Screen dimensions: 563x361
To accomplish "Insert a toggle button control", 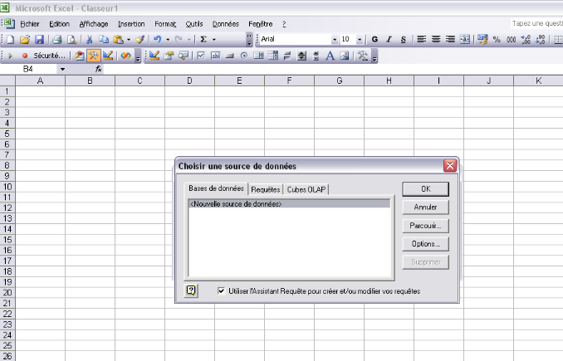I will coord(287,56).
